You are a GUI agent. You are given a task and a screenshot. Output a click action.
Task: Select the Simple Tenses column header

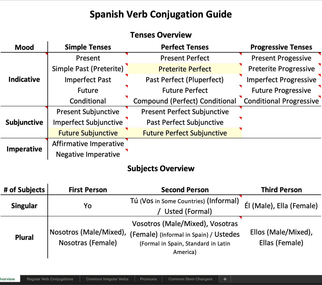(88, 47)
